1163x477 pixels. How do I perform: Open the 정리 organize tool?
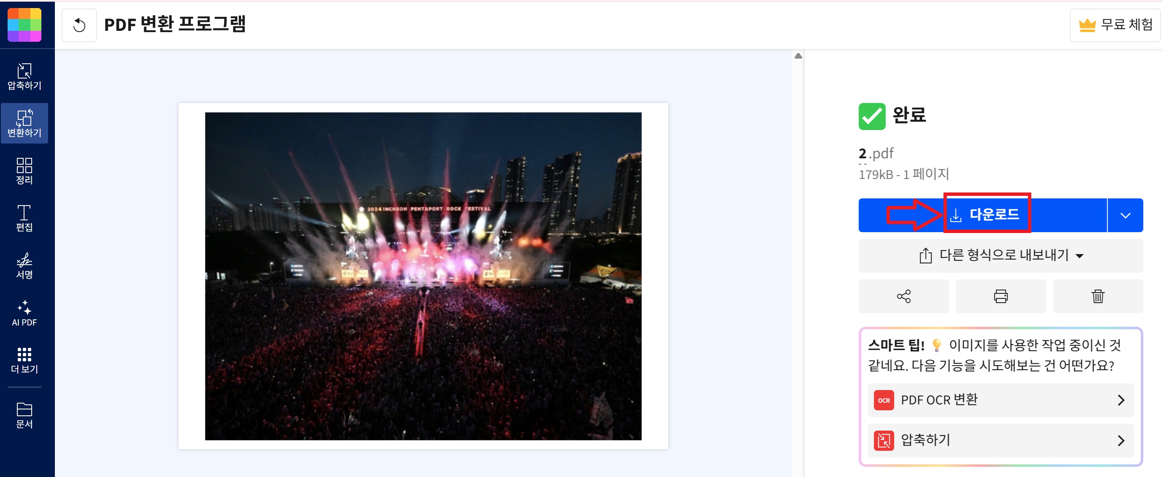24,171
